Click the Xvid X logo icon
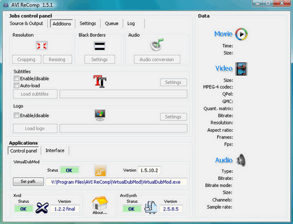This screenshot has width=293, height=224. (42, 208)
